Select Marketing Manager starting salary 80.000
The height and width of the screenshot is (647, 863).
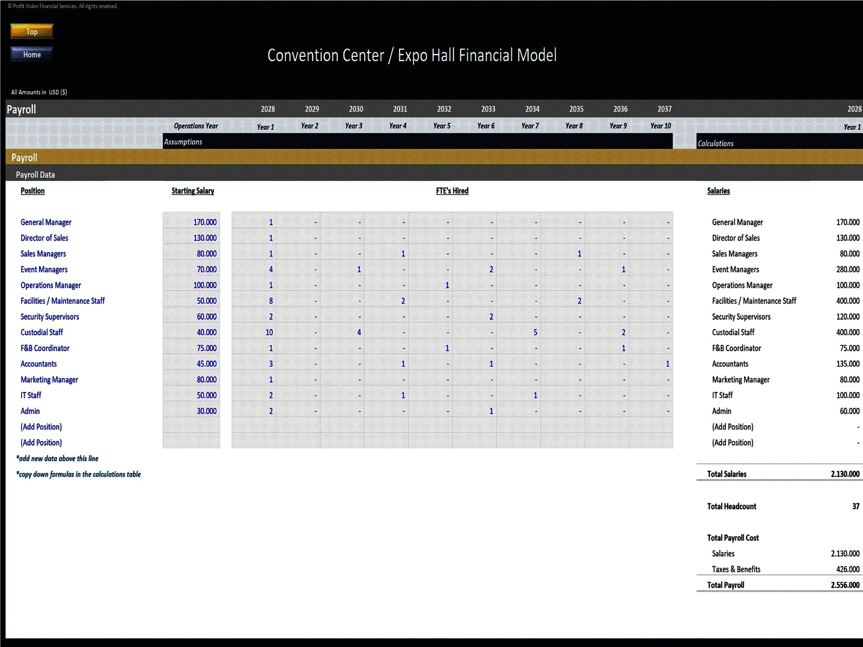click(191, 379)
